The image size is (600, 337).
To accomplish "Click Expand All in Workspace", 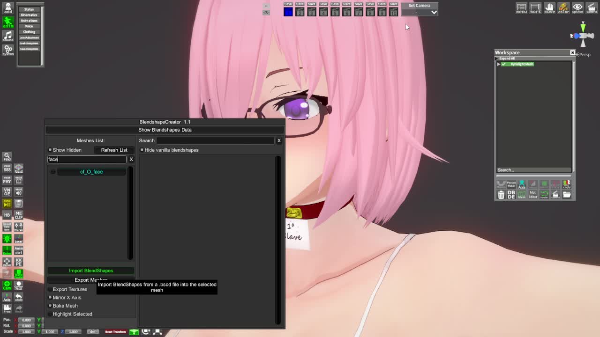I will (507, 59).
